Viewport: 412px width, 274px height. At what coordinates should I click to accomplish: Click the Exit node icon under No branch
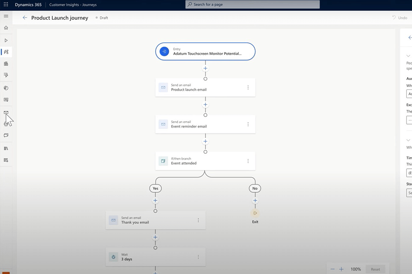coord(255,213)
